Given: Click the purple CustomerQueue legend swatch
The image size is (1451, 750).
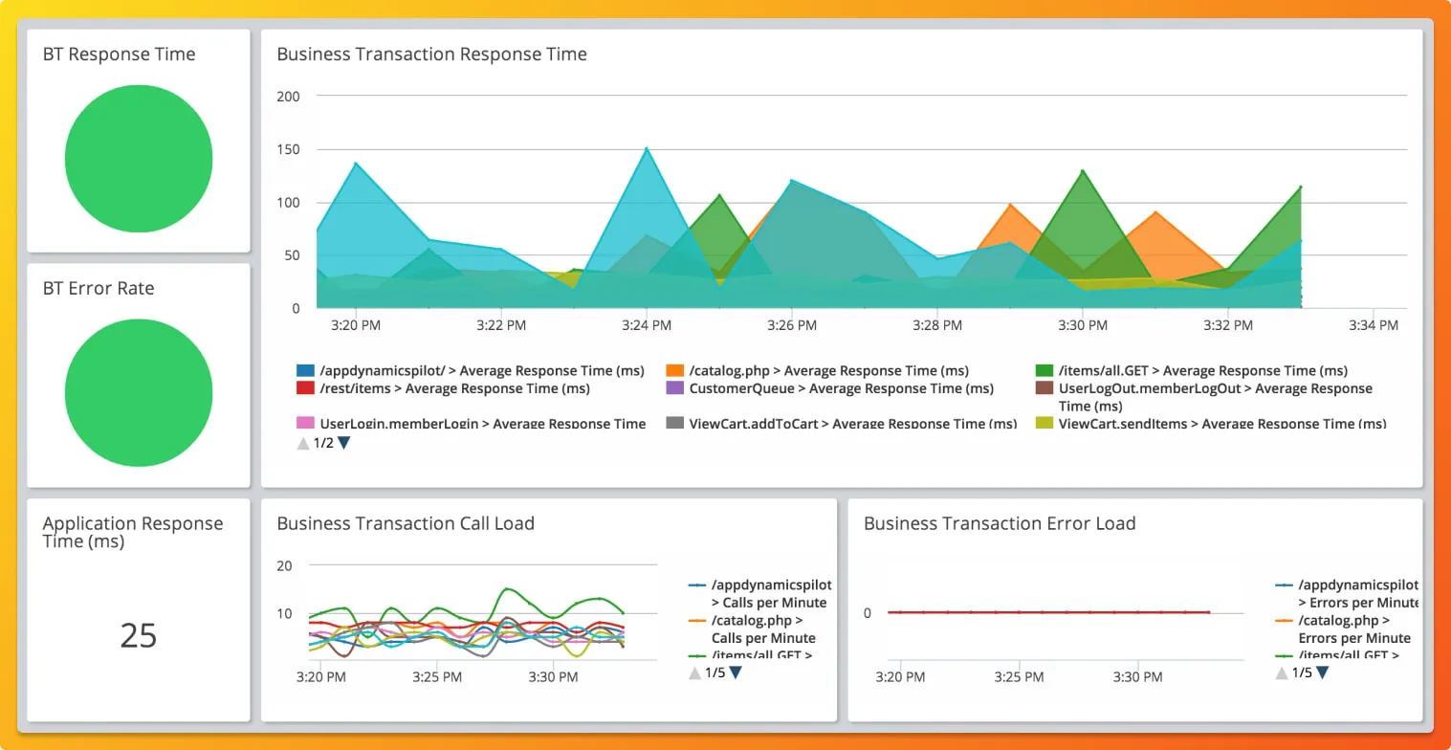Looking at the screenshot, I should click(674, 388).
